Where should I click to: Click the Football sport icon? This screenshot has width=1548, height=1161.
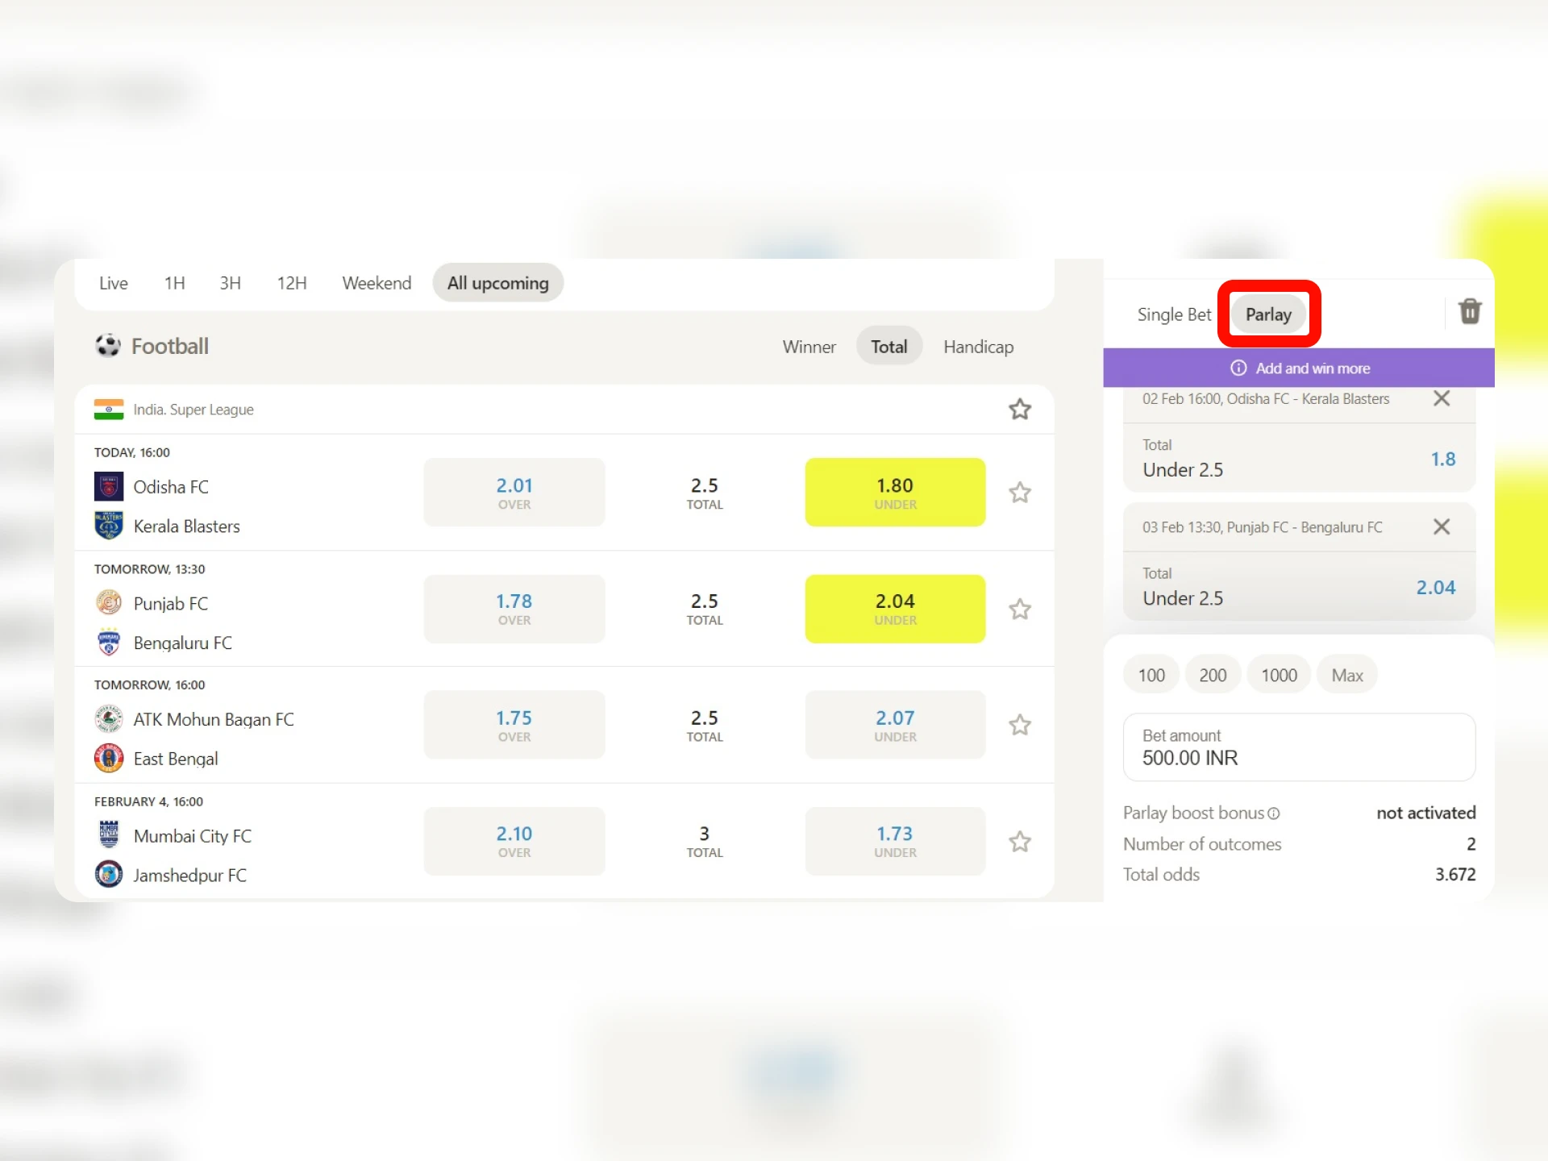click(x=109, y=345)
